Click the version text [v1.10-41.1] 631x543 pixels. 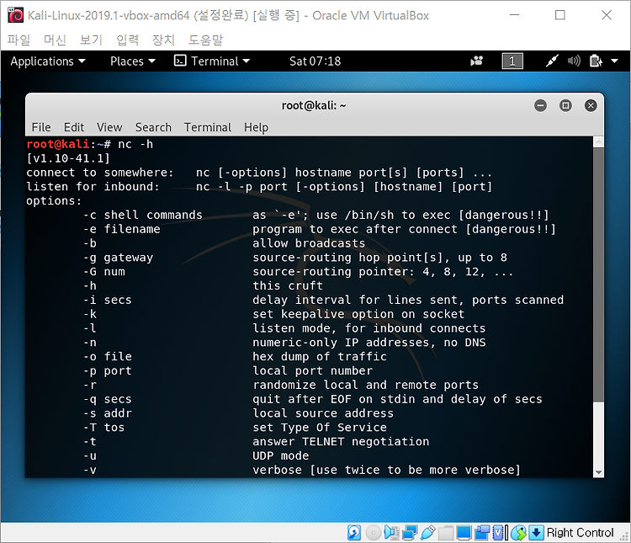68,158
